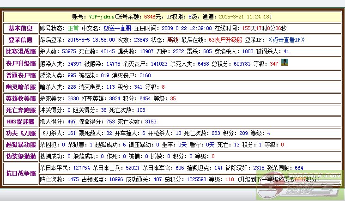Viewport: 345px width, 201px height.
Task: Click the 死亡奔跑服 row label
Action: (x=20, y=110)
